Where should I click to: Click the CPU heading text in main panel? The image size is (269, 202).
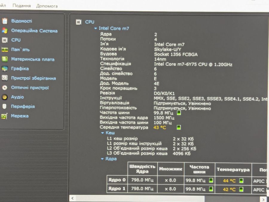90,22
